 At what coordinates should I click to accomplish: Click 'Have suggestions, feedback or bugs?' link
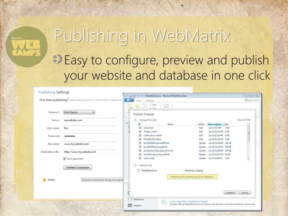coord(189,201)
